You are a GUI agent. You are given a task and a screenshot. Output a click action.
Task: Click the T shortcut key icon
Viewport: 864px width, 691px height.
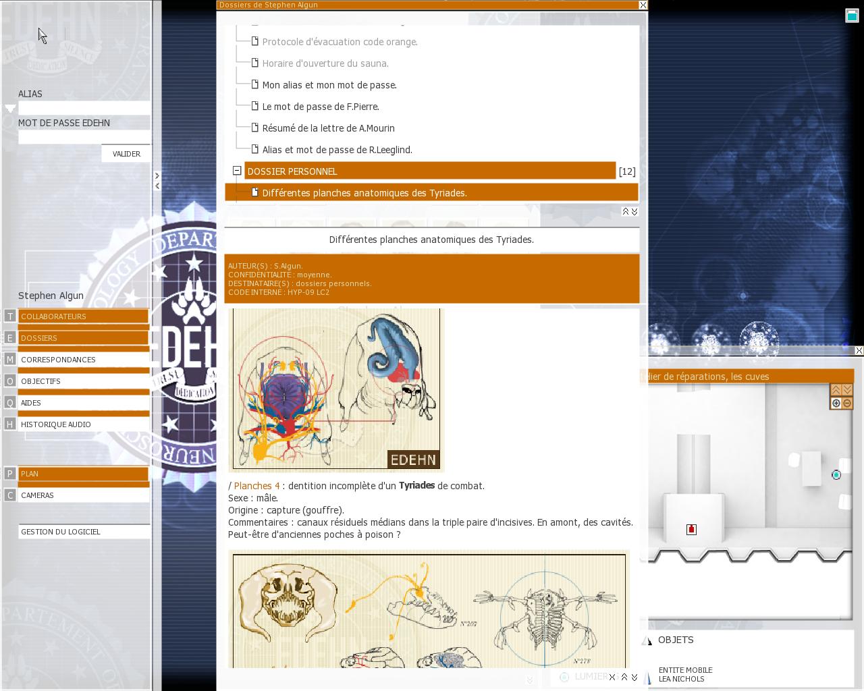pyautogui.click(x=9, y=316)
